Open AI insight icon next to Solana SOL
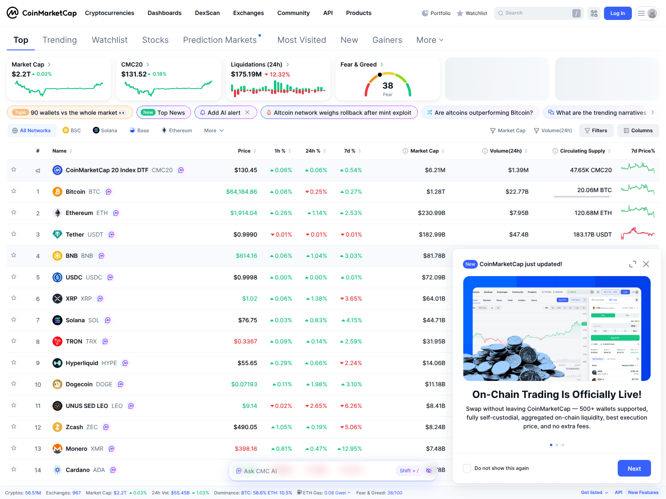666x499 pixels. (x=108, y=320)
